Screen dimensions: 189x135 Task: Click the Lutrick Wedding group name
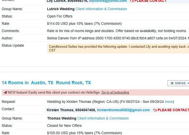60,9
